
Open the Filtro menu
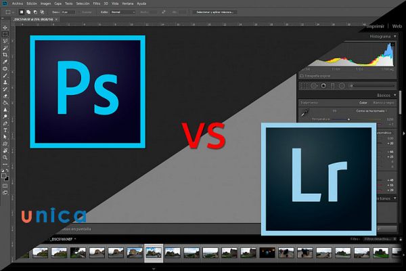pyautogui.click(x=97, y=3)
